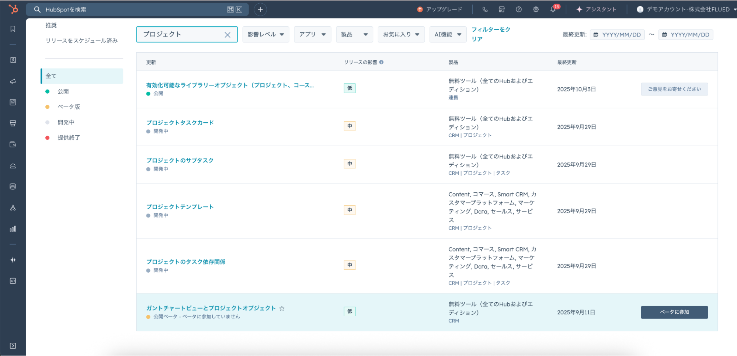Image resolution: width=737 pixels, height=356 pixels.
Task: Expand the アプリ filter dropdown
Action: coord(312,34)
